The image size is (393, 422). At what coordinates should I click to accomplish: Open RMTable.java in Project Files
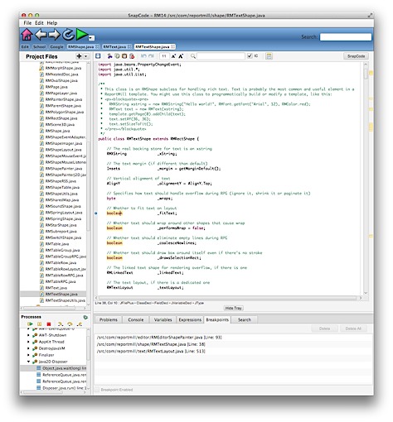tap(57, 244)
